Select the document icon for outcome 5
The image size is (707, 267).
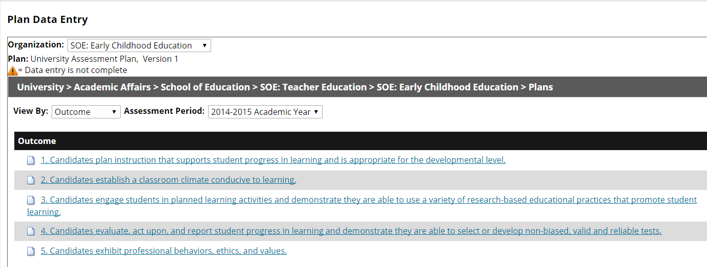(31, 251)
